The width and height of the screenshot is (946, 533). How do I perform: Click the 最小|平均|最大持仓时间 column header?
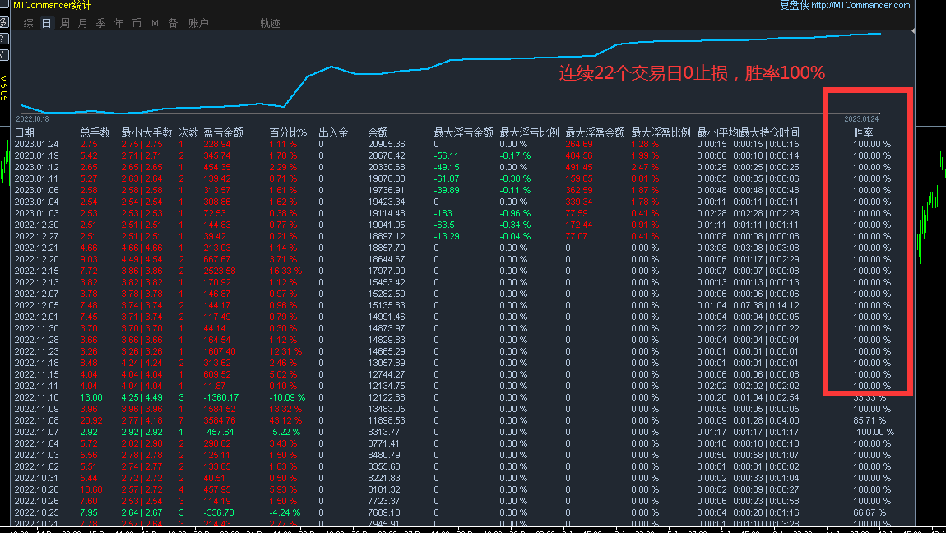748,132
